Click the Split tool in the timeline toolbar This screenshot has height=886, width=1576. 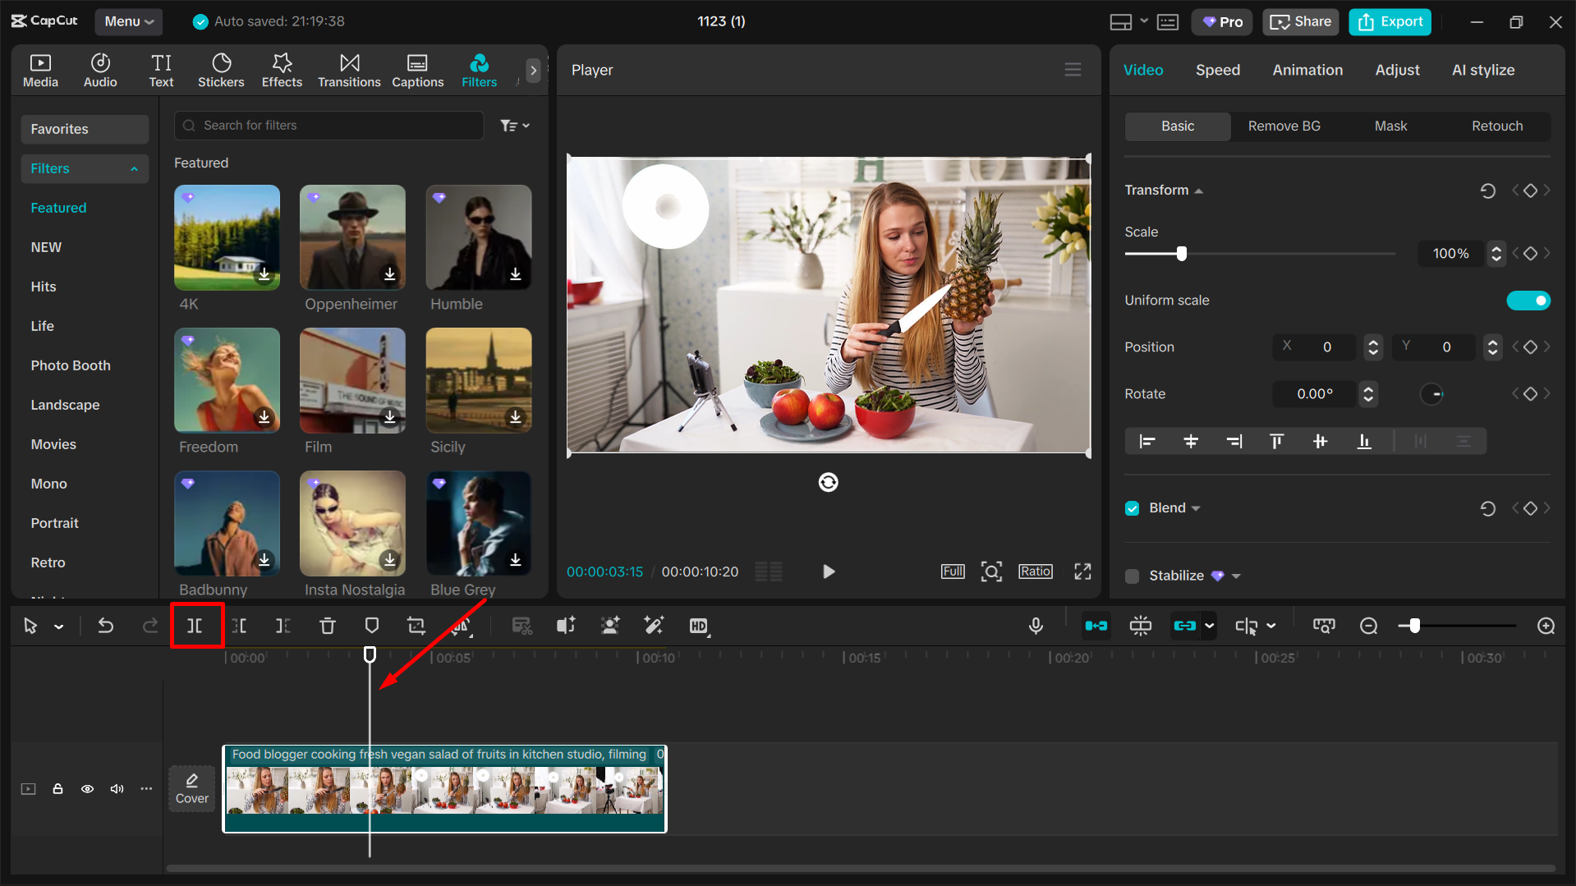point(197,625)
